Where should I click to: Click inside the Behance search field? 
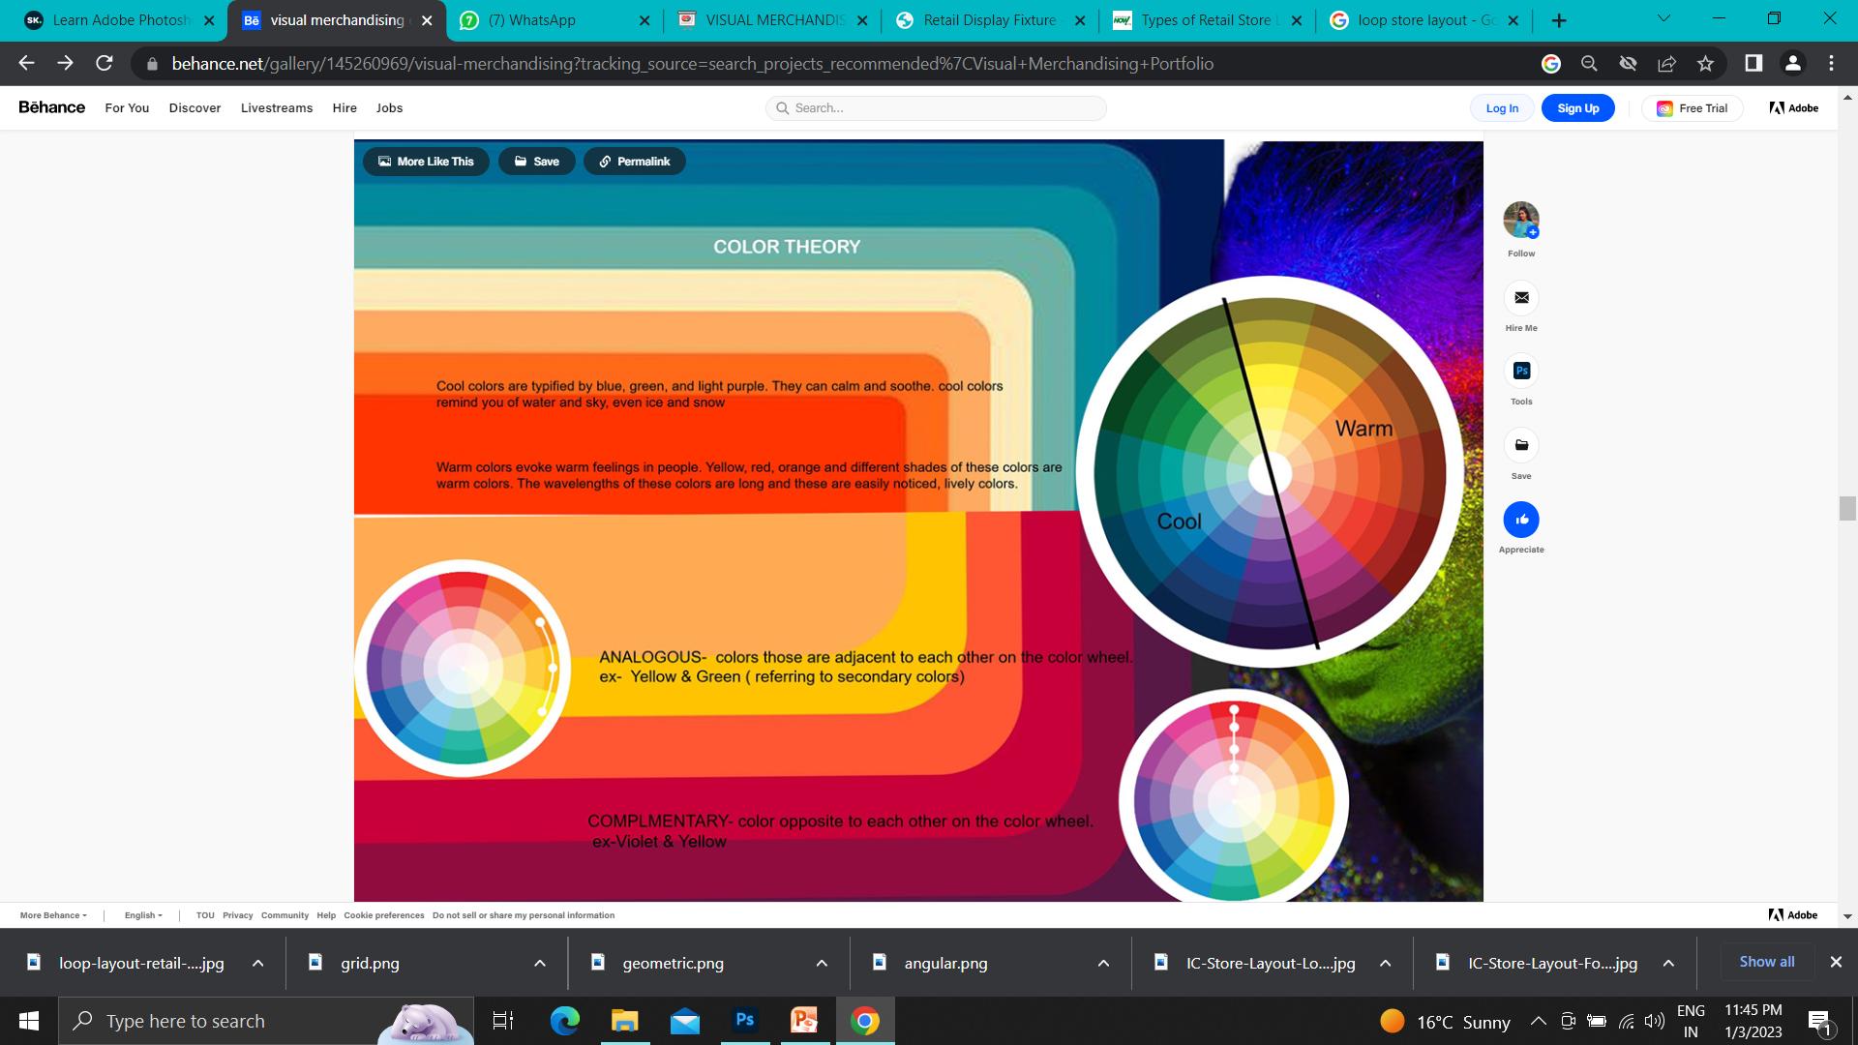[x=944, y=108]
